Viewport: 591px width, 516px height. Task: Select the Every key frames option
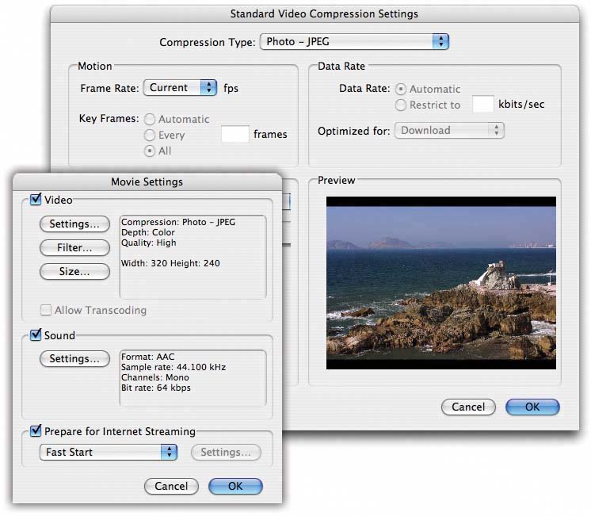pos(150,136)
